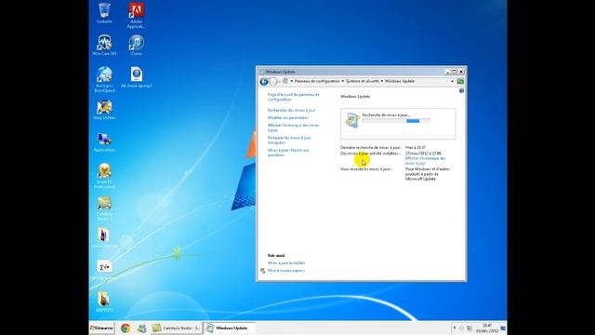Open address bar history dropdown arrow
The height and width of the screenshot is (335, 595).
point(452,81)
